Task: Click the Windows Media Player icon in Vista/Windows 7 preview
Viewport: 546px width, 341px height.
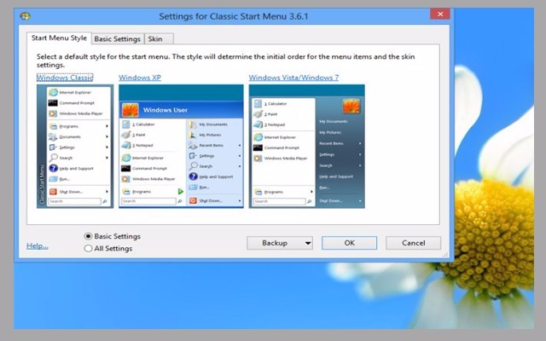Action: click(x=258, y=158)
